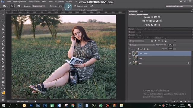Viewport: 193px width, 108px height.
Task: Select the Eyedropper tool
Action: 3,33
